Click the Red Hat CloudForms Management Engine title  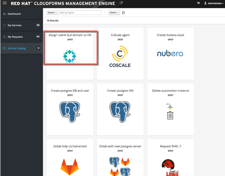point(63,3)
